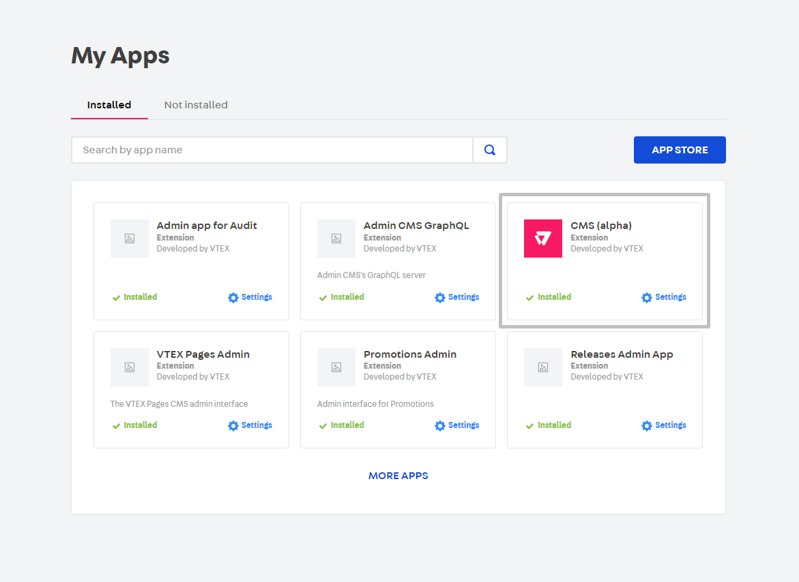Click green checkmark in CMS (alpha) card
The image size is (799, 582).
coord(530,298)
